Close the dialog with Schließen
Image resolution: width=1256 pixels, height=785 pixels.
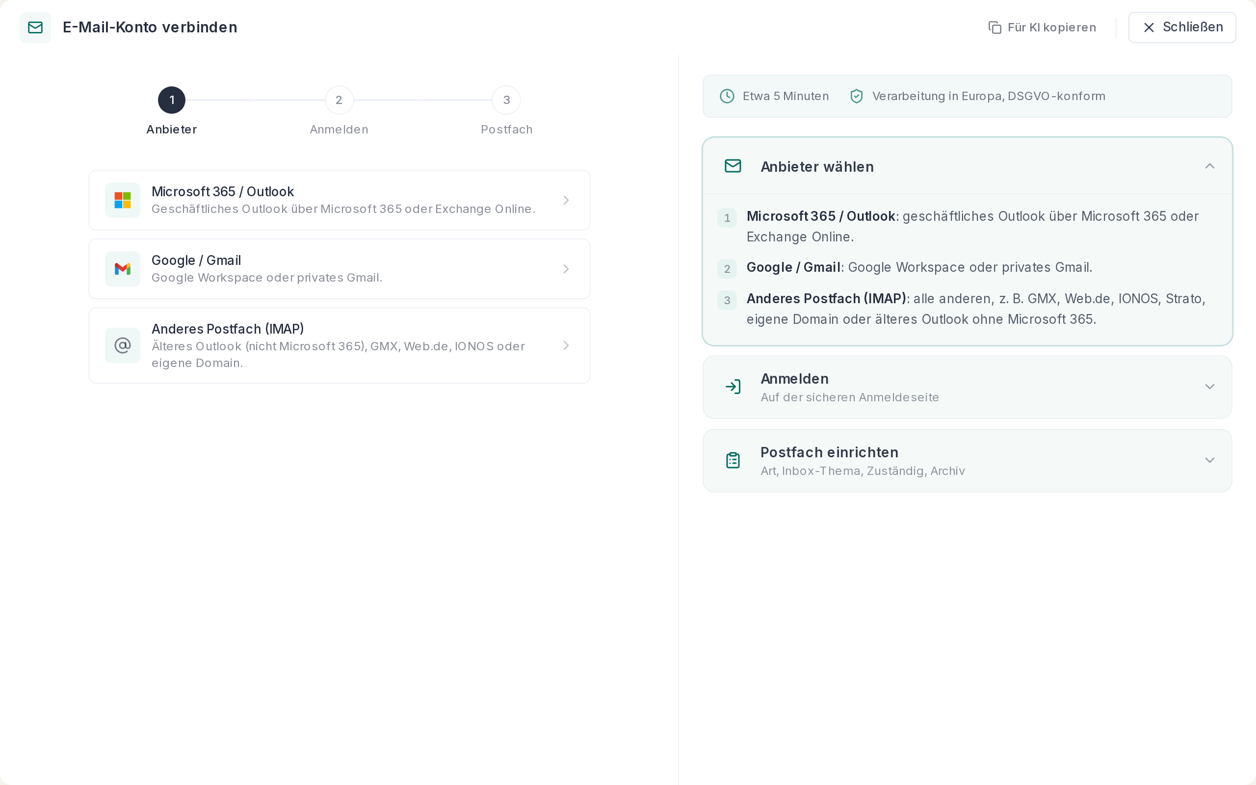1182,27
